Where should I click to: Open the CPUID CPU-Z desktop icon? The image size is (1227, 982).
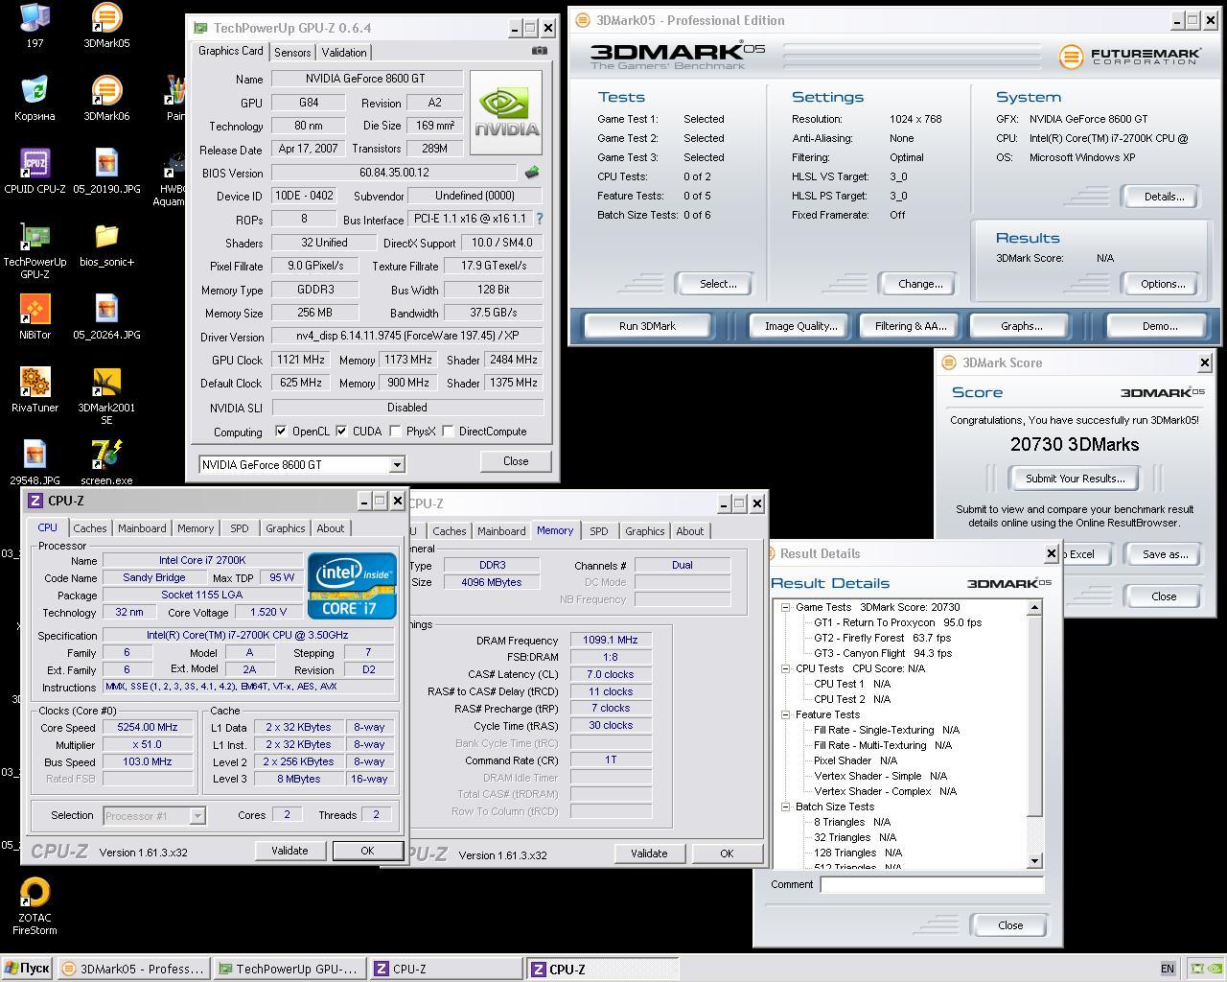(35, 165)
